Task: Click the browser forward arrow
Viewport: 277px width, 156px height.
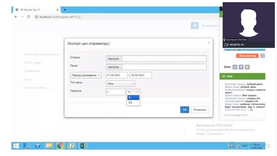Action: pyautogui.click(x=22, y=17)
